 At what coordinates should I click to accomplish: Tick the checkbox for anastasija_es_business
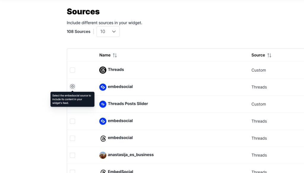pyautogui.click(x=72, y=155)
